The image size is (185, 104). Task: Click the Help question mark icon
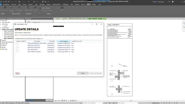pos(173,2)
